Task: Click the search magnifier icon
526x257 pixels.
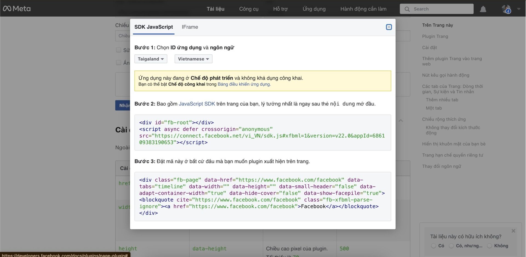Action: point(407,9)
